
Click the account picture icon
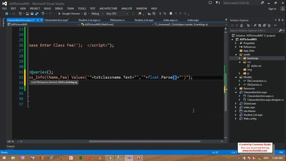click(x=282, y=8)
